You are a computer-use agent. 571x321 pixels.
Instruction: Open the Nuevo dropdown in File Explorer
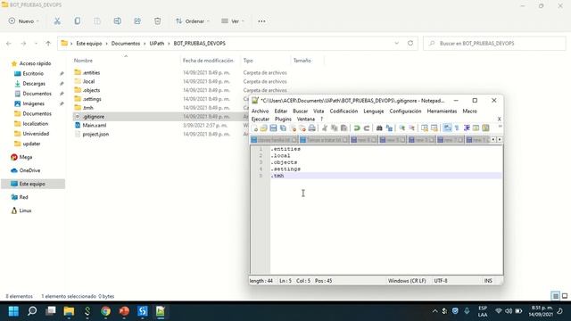click(24, 21)
